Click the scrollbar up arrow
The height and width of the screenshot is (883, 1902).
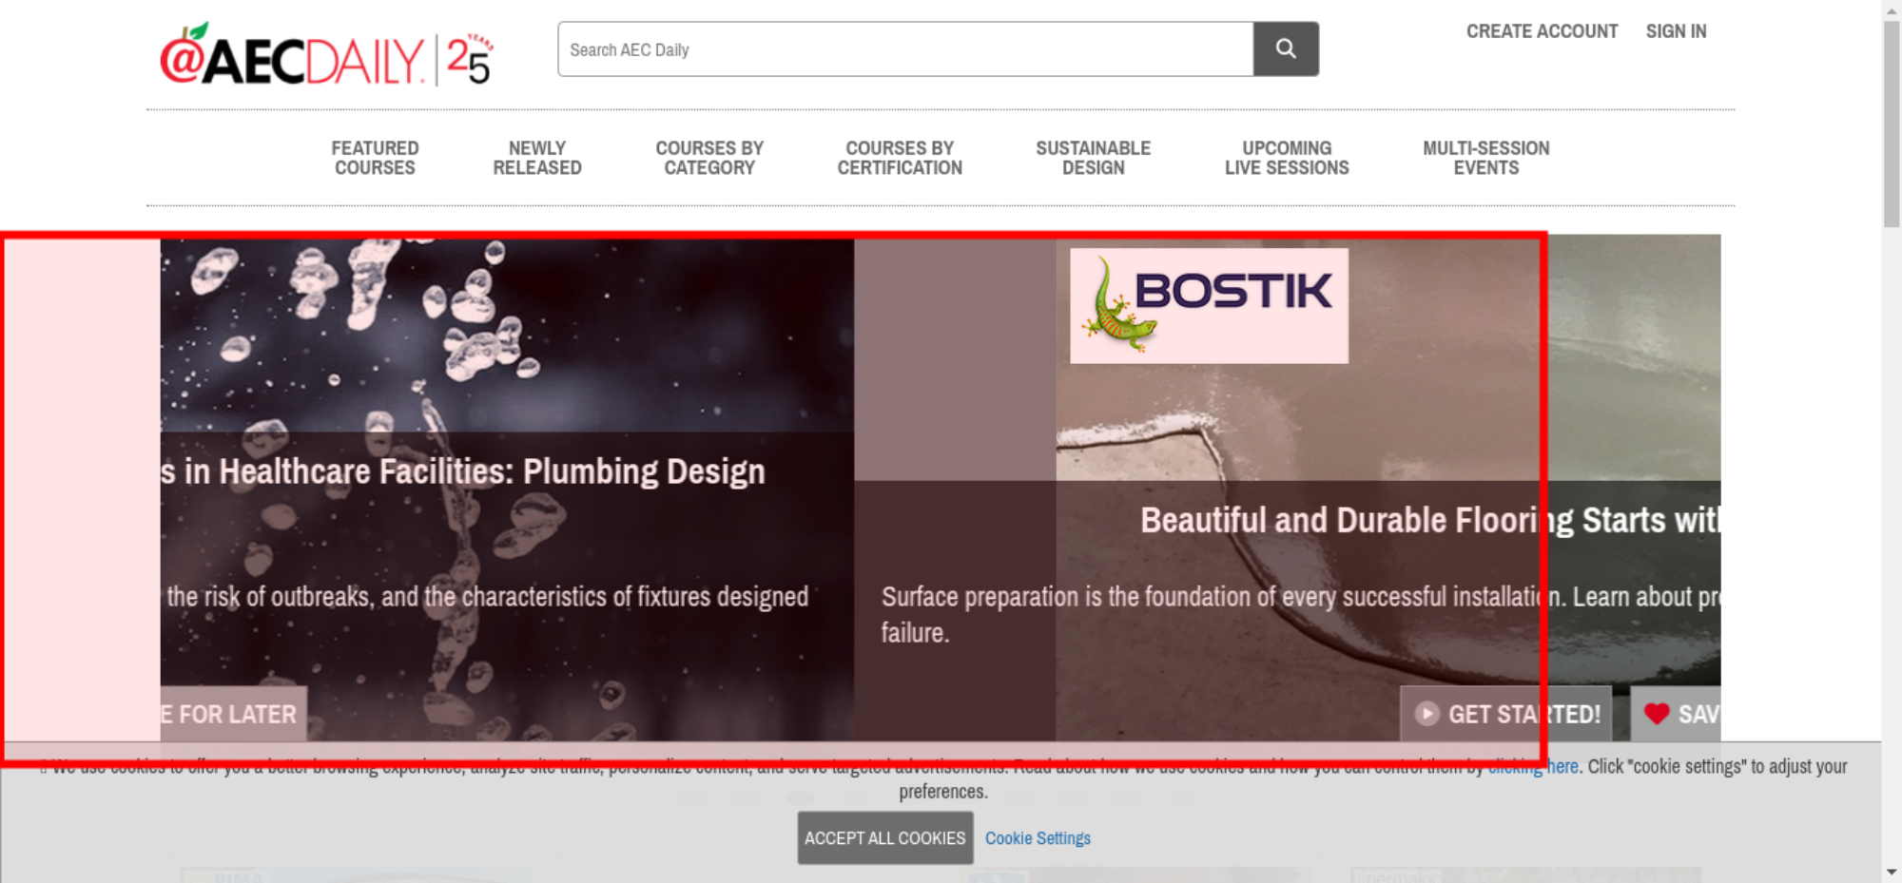click(1892, 10)
